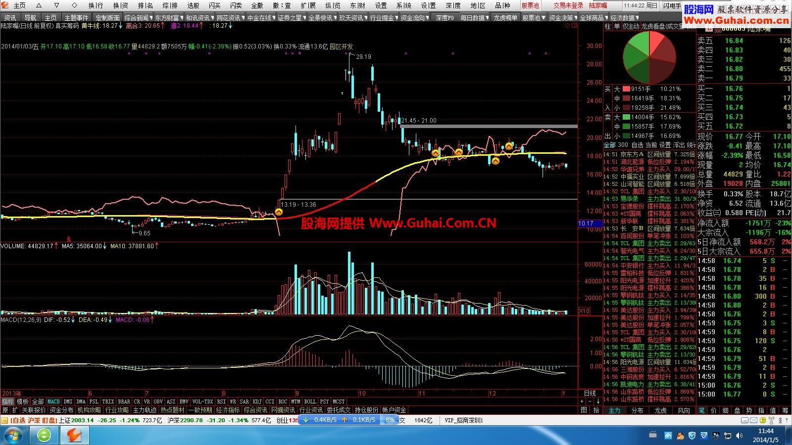Screen dimensions: 792x445
Task: Toggle the 全部 filter in the alert list header
Action: (x=609, y=145)
